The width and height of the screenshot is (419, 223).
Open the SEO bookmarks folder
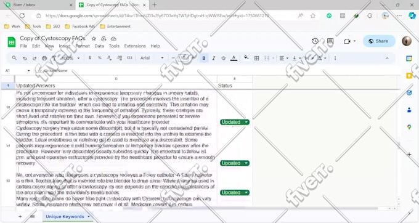click(x=53, y=26)
